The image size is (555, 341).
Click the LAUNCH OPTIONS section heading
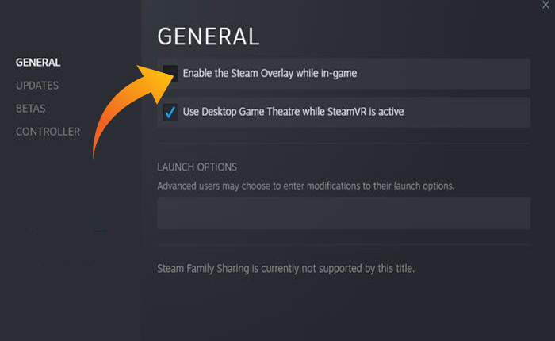click(197, 167)
